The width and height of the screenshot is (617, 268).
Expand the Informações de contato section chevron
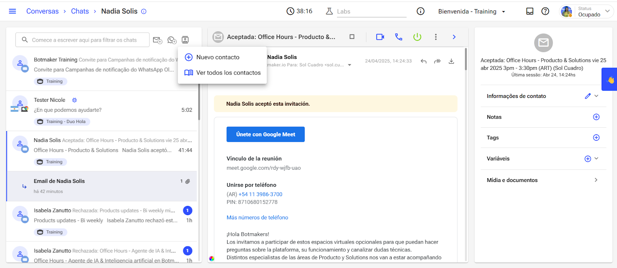(597, 96)
